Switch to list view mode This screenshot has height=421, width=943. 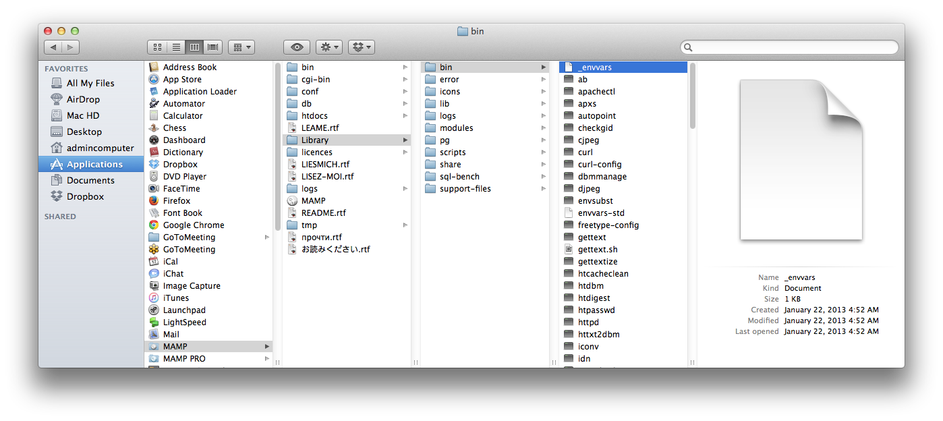pos(176,47)
